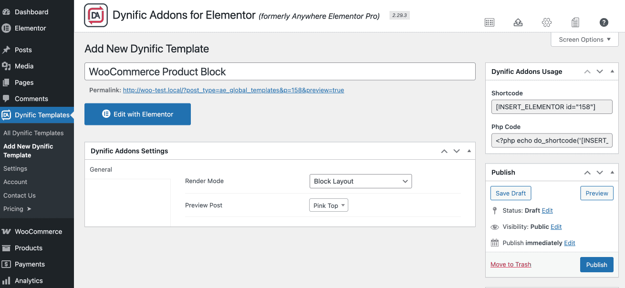Move Dynific Addons Usage panel up

tap(587, 72)
